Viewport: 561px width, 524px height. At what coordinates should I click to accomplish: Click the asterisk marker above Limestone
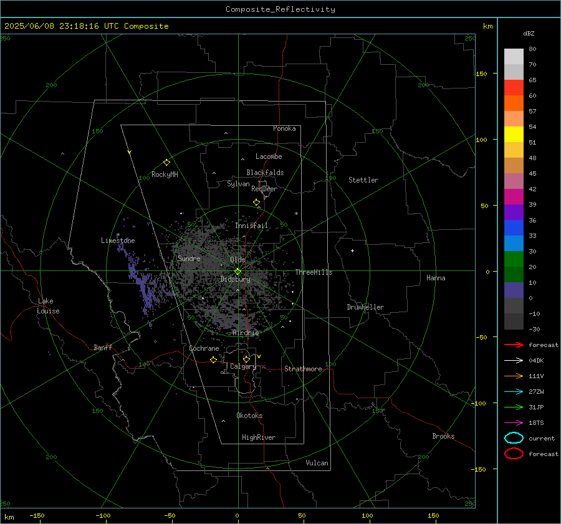[x=118, y=235]
